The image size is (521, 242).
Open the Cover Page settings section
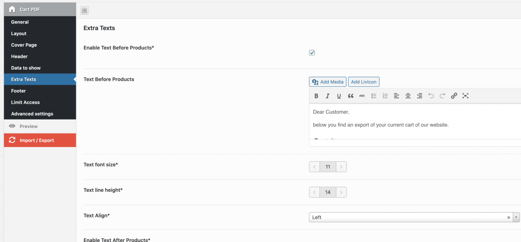[24, 45]
